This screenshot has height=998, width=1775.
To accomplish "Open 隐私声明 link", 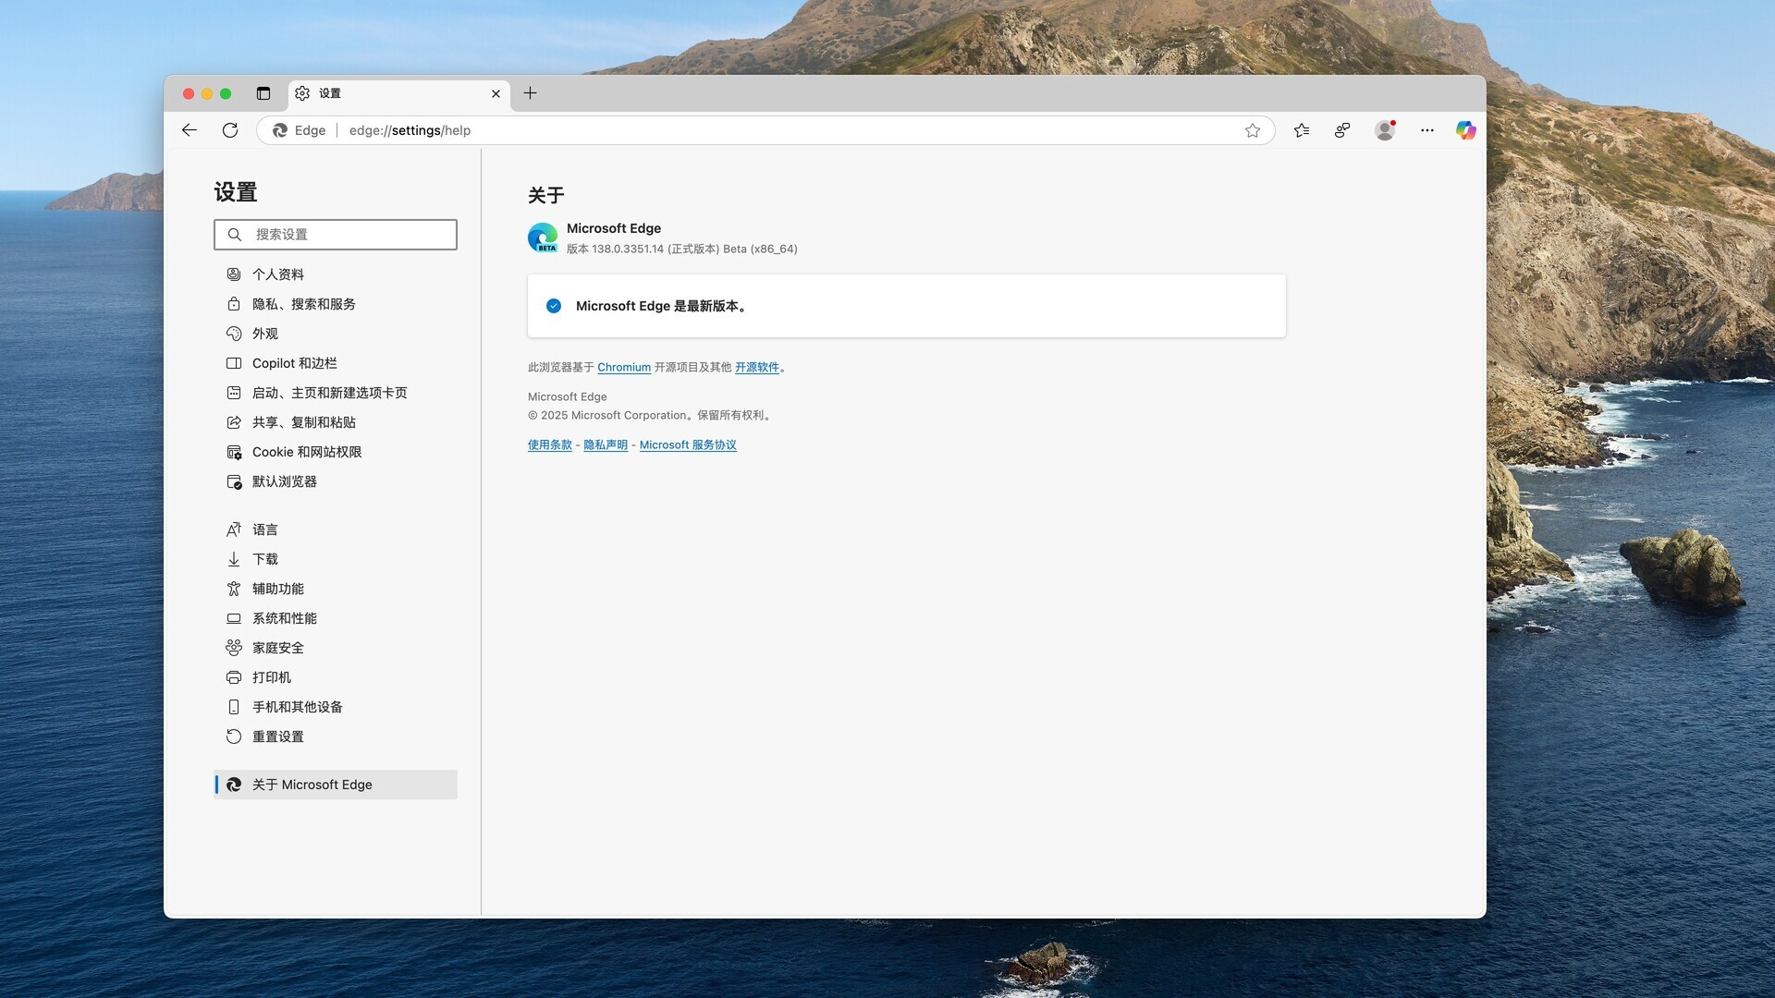I will click(x=606, y=445).
